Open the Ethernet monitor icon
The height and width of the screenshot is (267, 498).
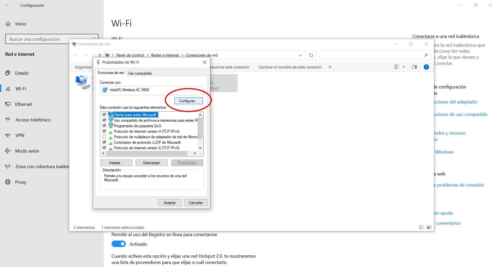click(8, 104)
